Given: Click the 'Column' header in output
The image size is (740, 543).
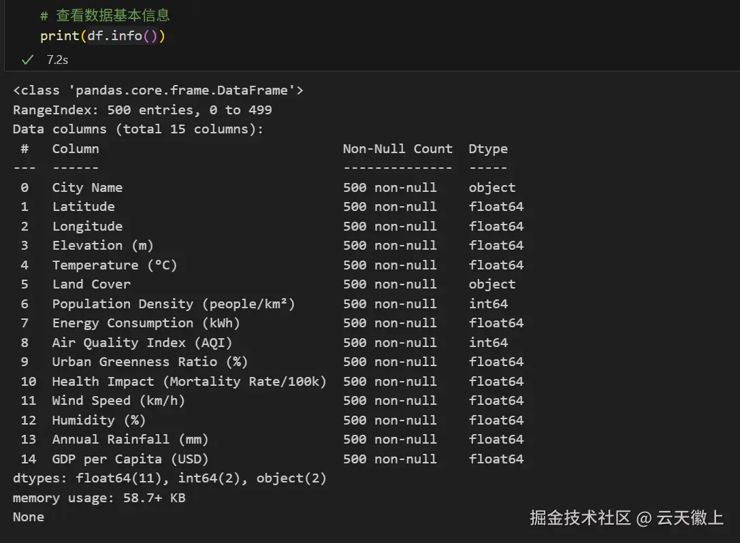Looking at the screenshot, I should 76,149.
